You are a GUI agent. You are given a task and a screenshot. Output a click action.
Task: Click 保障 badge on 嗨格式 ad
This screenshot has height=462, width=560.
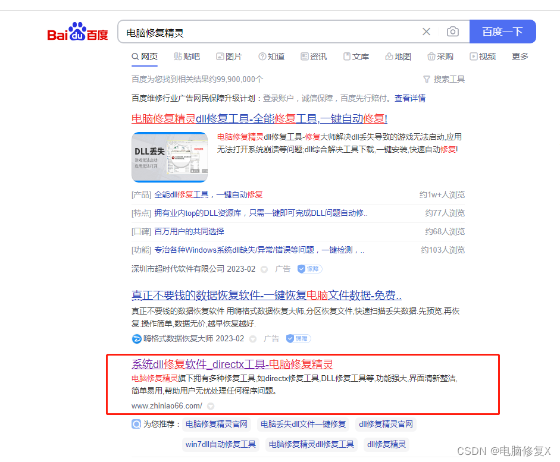[298, 338]
